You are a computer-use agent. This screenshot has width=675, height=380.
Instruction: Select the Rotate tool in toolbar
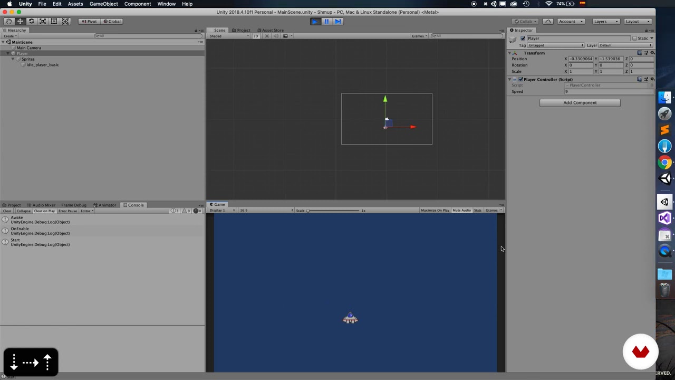click(31, 21)
